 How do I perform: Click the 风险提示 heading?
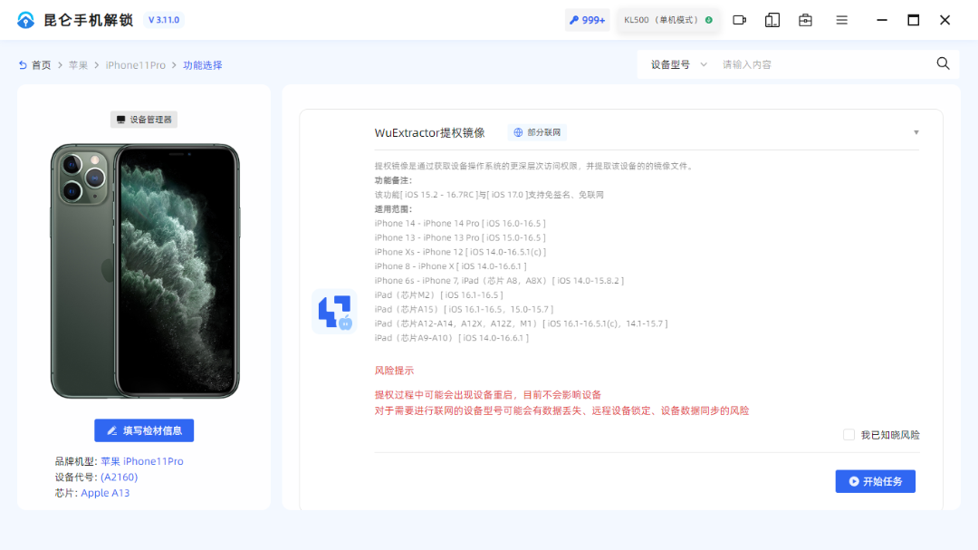click(394, 371)
